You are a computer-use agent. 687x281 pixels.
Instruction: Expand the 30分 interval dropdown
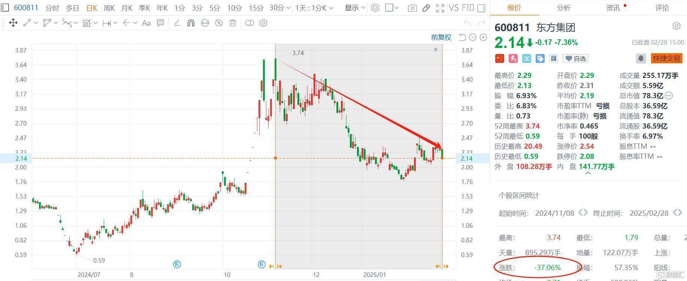(x=288, y=8)
